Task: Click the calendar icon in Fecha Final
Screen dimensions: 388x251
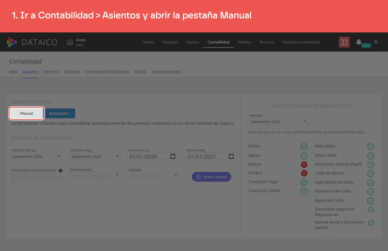Action: coord(231,156)
